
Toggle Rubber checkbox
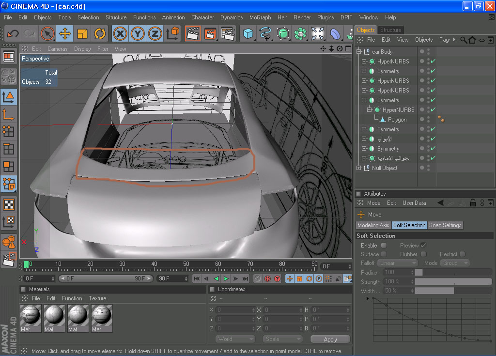[423, 254]
